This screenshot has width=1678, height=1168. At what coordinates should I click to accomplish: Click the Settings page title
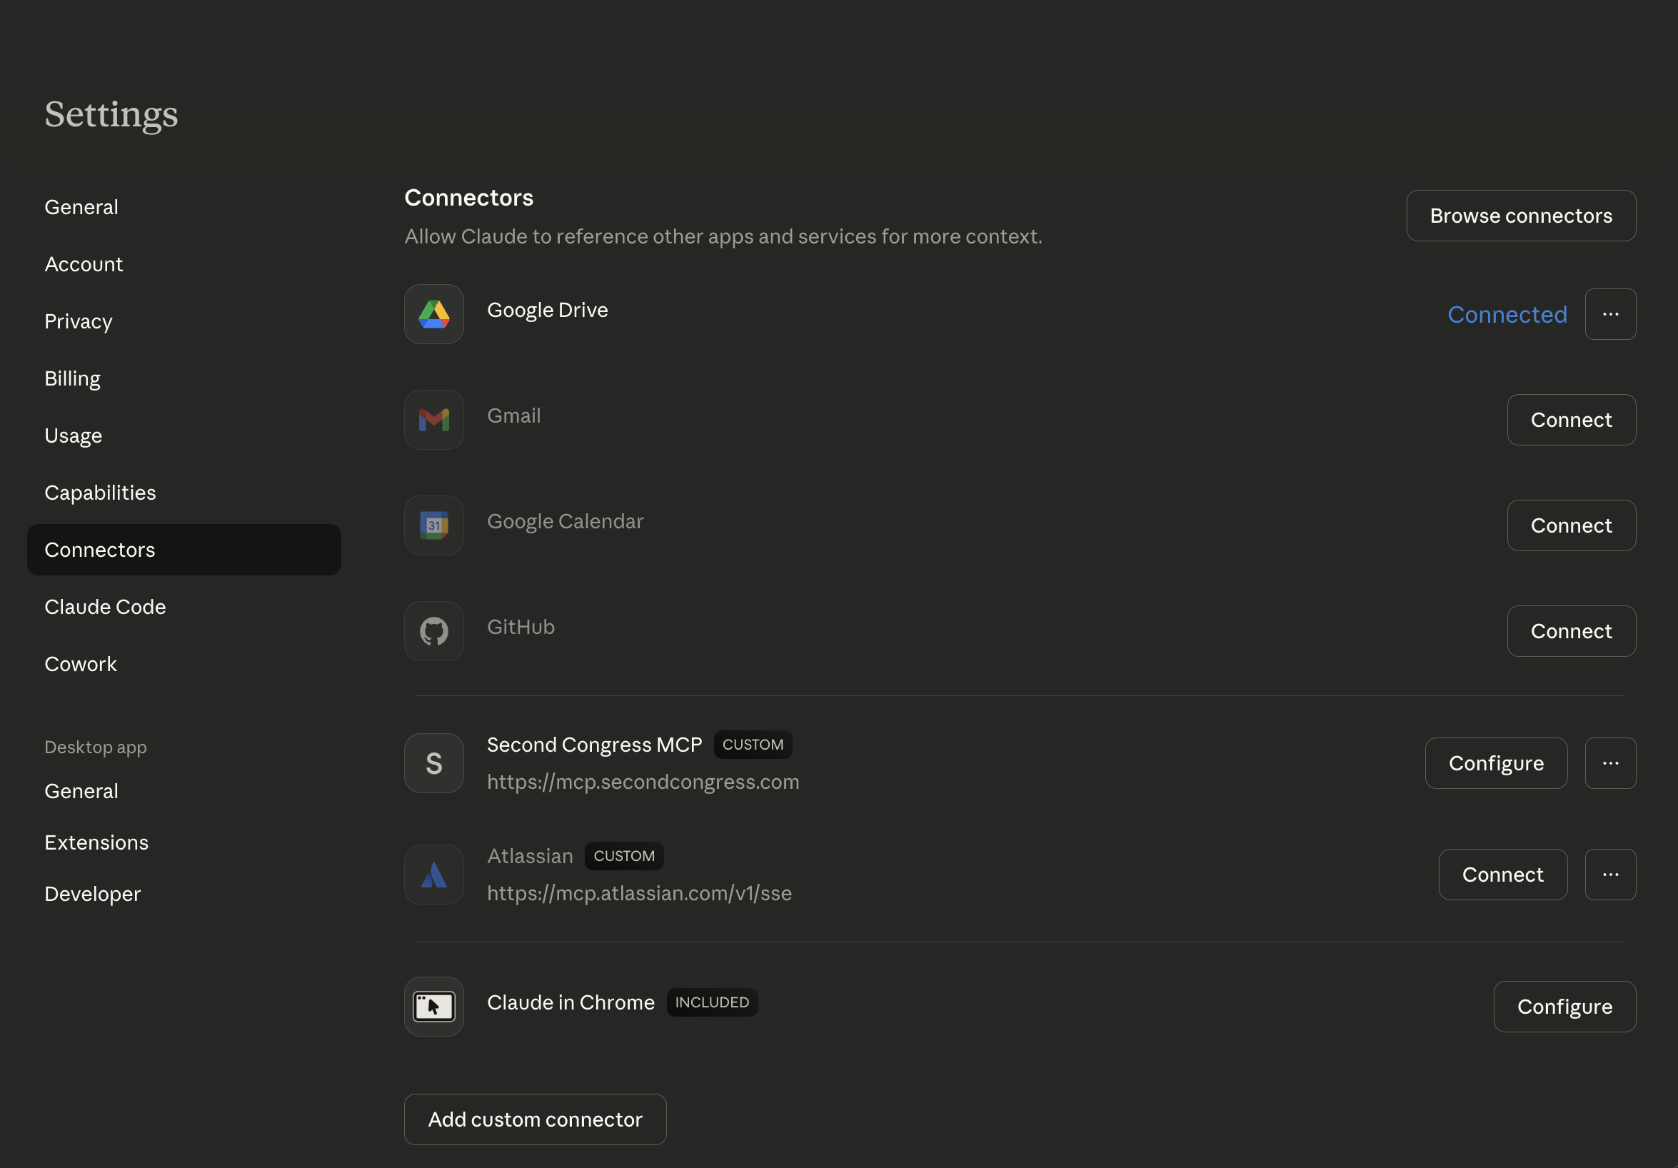pyautogui.click(x=111, y=114)
